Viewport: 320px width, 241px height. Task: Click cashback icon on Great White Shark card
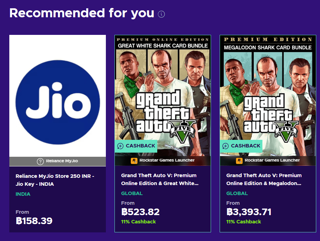tap(120, 146)
